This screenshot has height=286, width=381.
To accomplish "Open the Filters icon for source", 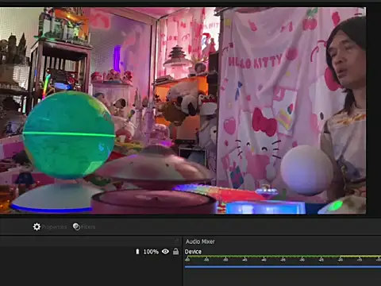I will pos(76,226).
